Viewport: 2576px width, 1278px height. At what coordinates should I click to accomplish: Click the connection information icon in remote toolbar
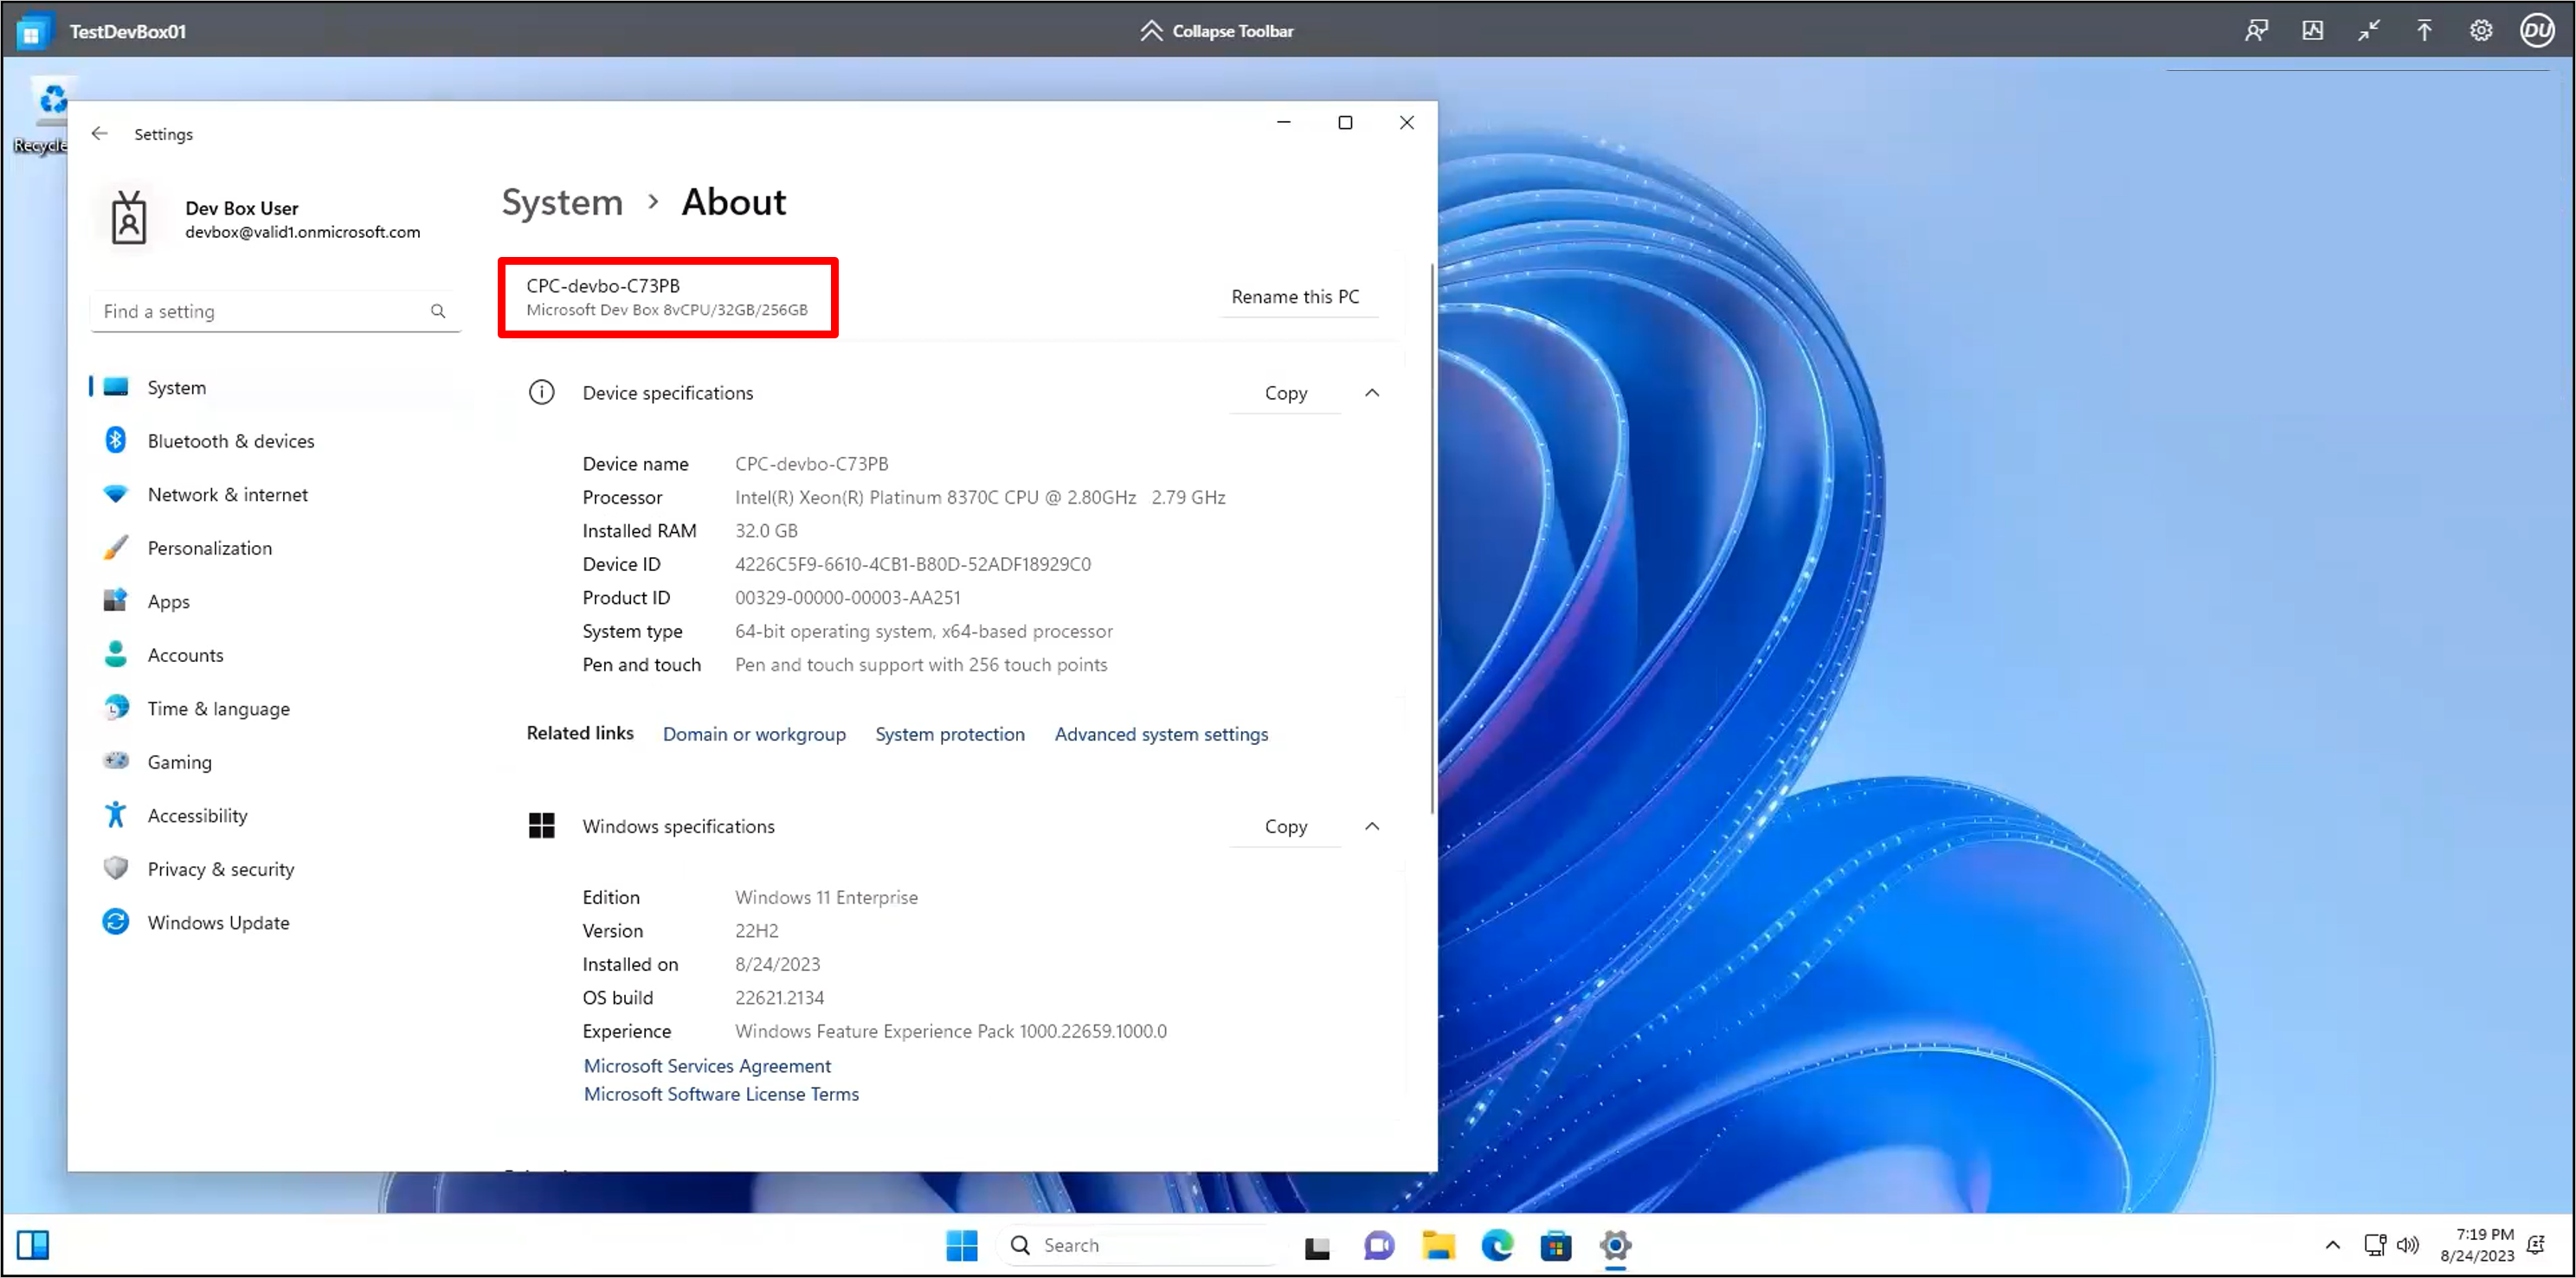click(2312, 31)
